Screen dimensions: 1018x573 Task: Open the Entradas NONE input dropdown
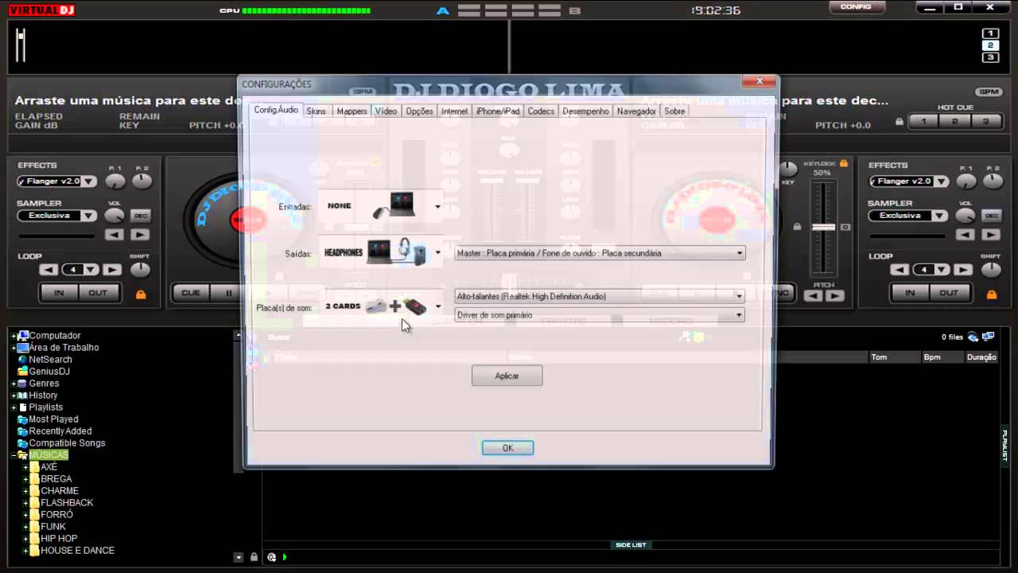coord(437,207)
